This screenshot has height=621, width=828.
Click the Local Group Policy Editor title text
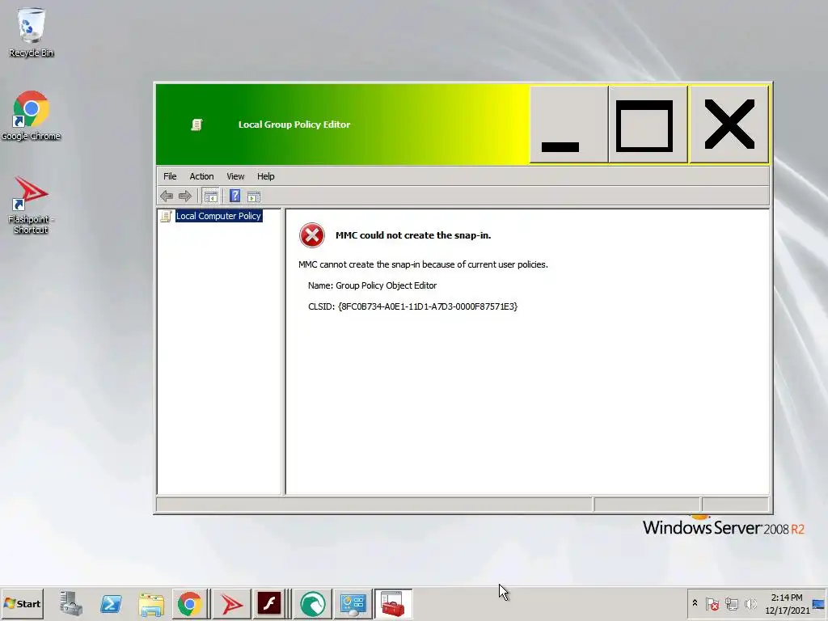(x=294, y=125)
